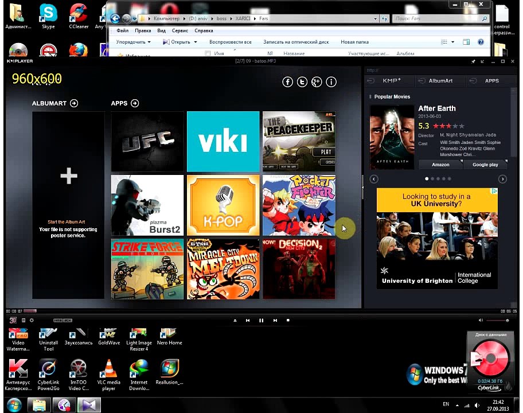Open the Windows Start button
Screen dimensions: 523x413
14,405
